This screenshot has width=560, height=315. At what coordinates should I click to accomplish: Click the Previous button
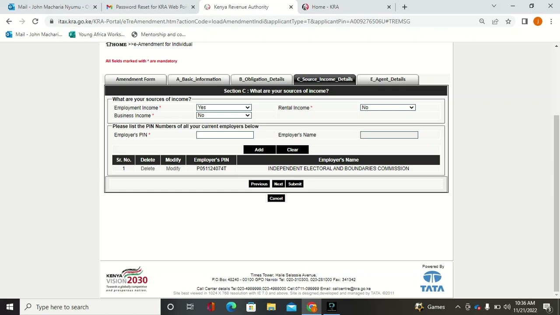click(259, 184)
